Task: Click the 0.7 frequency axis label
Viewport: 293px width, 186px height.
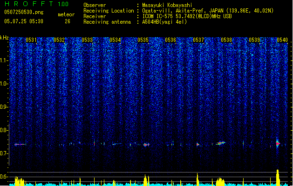Action: (4, 153)
